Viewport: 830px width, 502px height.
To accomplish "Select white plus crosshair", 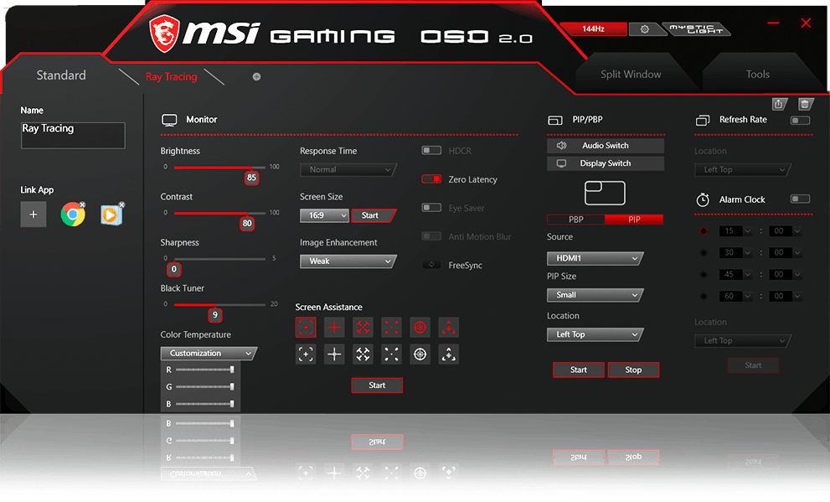I will click(x=334, y=355).
